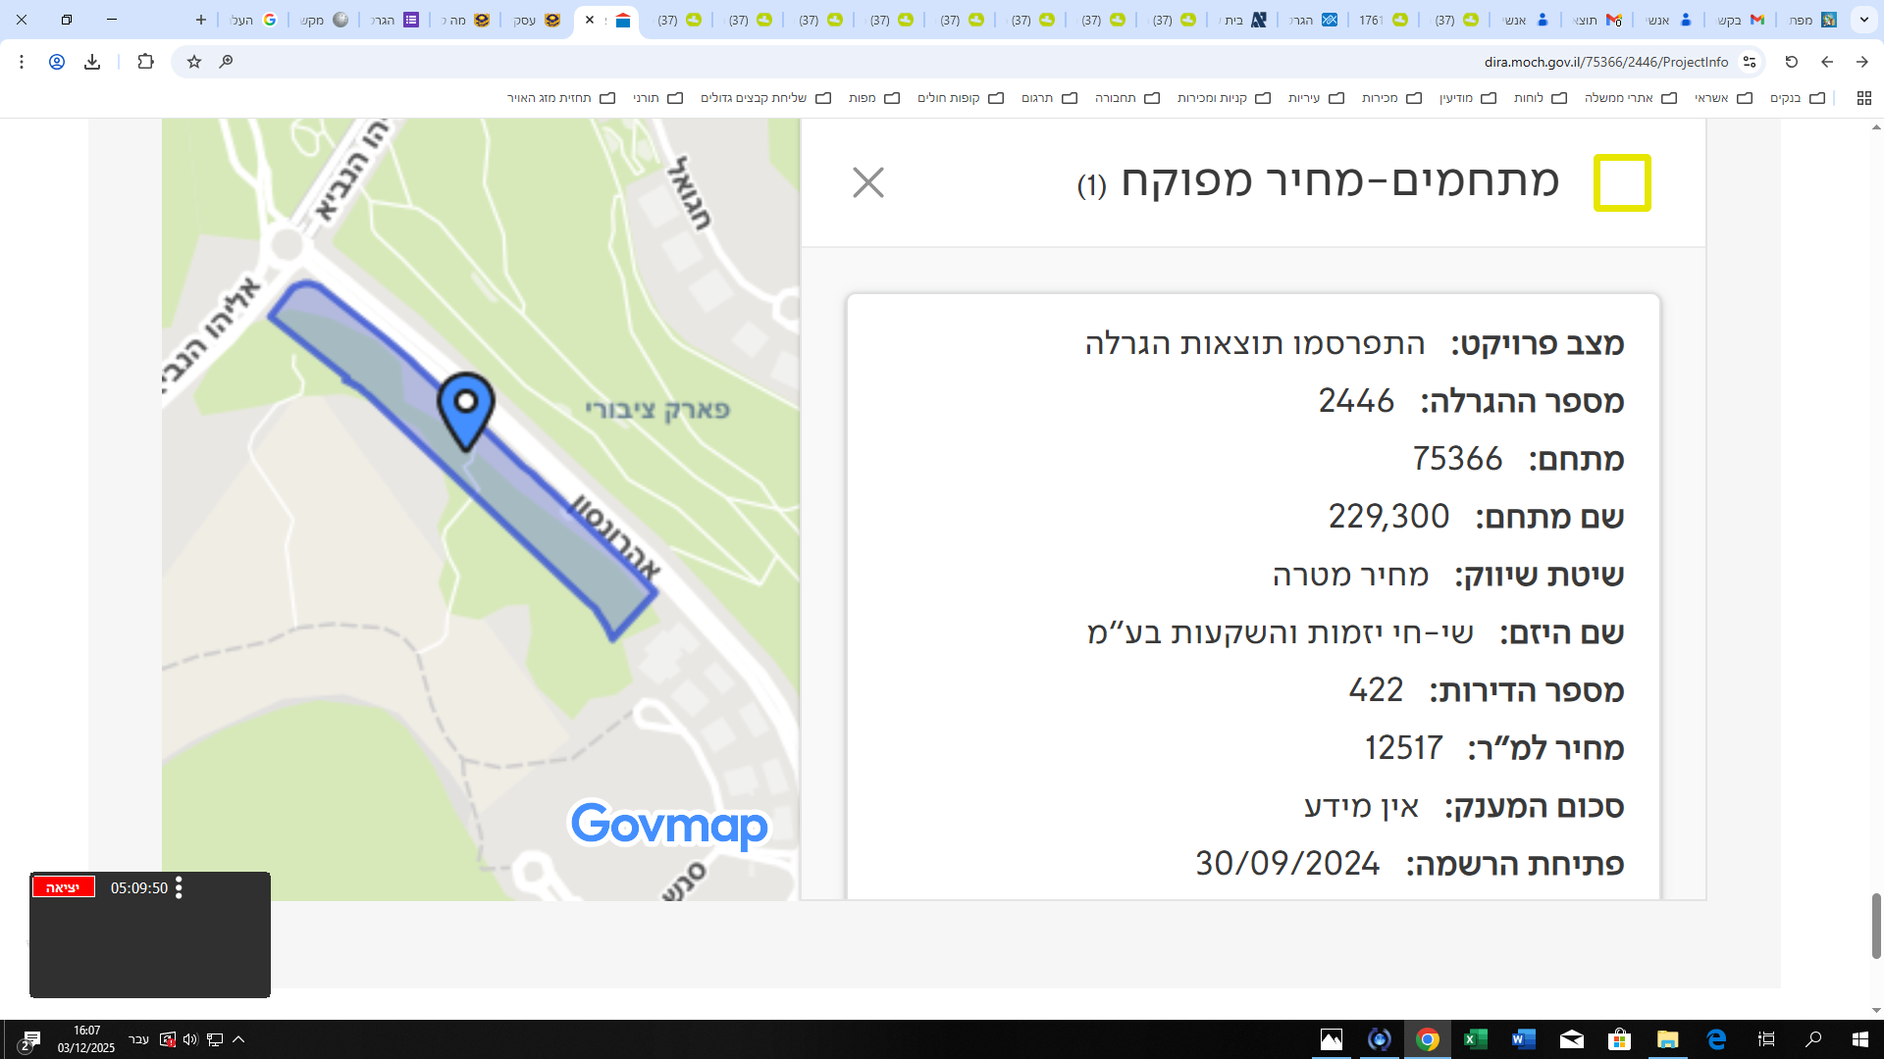Open the Chrome profile icon
This screenshot has width=1884, height=1059.
coord(57,61)
